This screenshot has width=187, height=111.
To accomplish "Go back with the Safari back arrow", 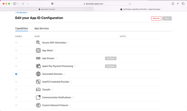I will [x=23, y=4].
